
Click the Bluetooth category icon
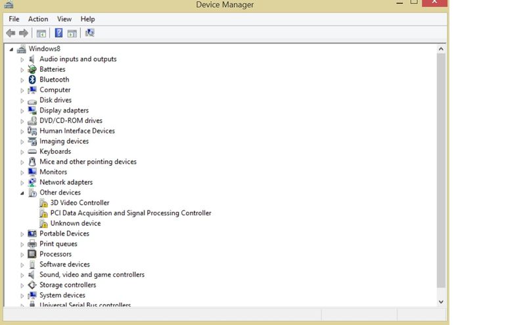pos(32,80)
